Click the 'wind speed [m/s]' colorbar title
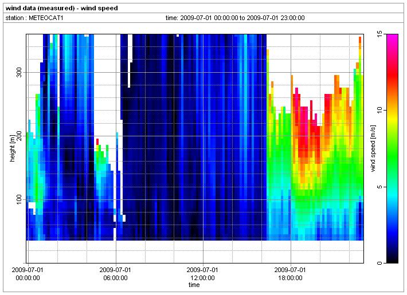 coord(373,148)
